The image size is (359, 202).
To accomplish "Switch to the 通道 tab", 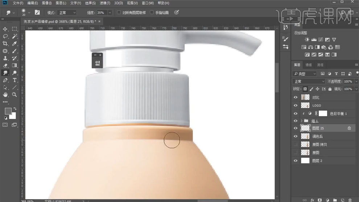I will point(308,65).
